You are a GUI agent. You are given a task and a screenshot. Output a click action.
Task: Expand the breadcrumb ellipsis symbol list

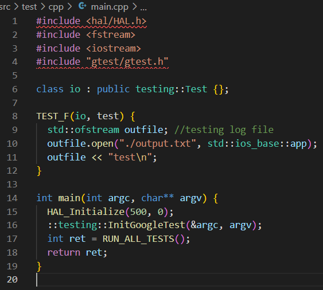(x=143, y=8)
